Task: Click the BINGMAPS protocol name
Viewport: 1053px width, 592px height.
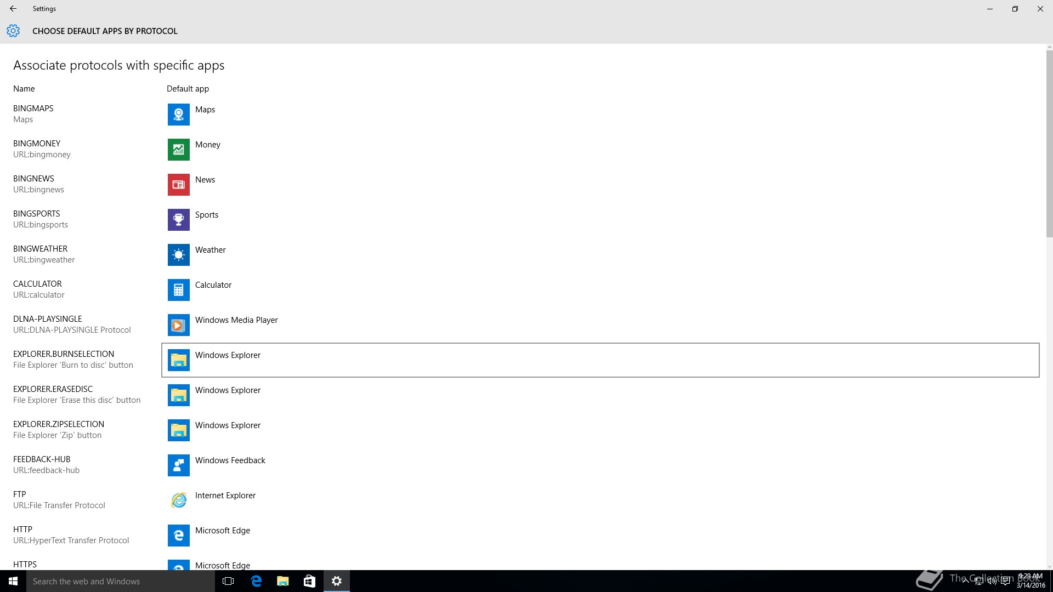Action: 33,109
